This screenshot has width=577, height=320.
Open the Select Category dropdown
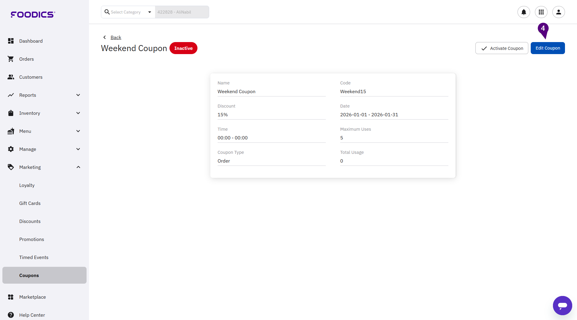click(149, 12)
